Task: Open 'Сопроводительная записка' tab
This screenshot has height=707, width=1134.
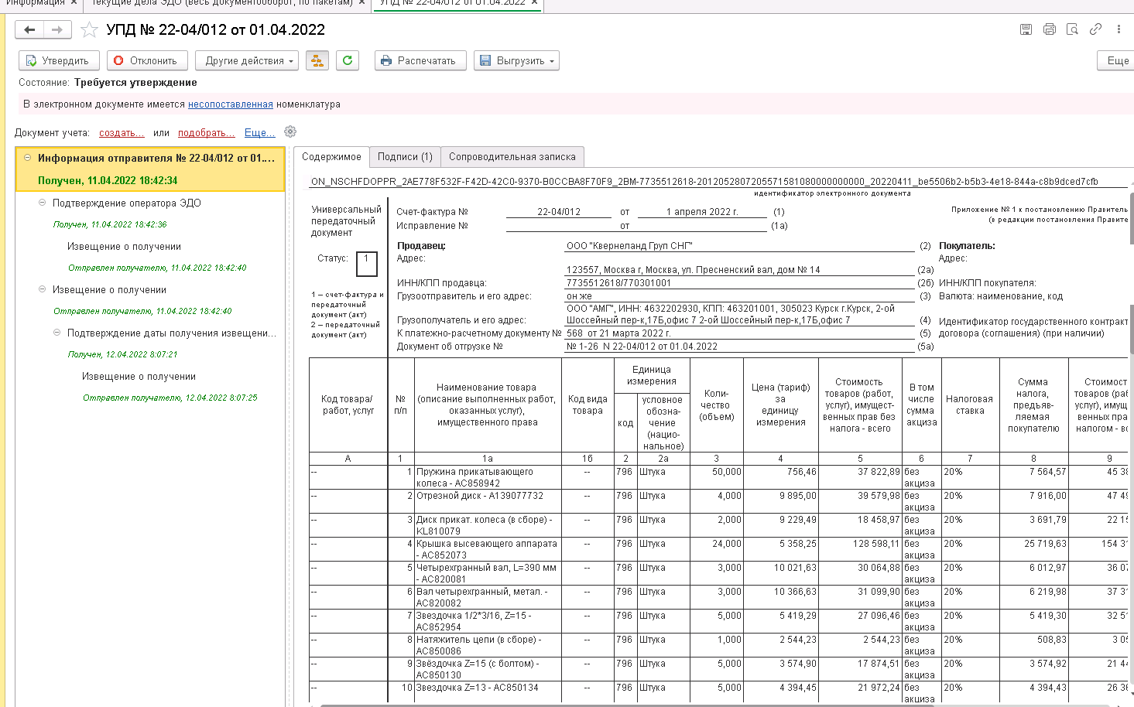Action: point(512,157)
